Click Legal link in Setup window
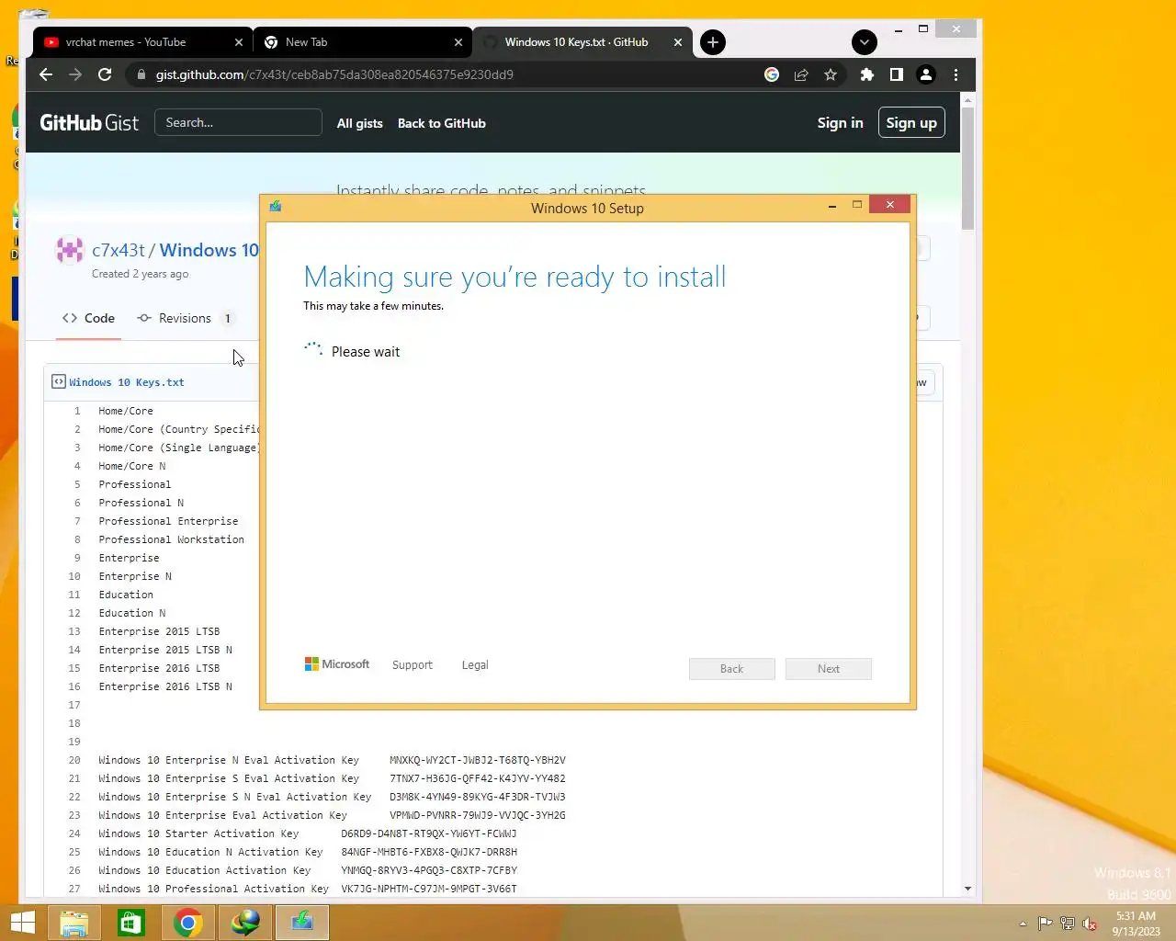This screenshot has width=1176, height=941. tap(475, 664)
